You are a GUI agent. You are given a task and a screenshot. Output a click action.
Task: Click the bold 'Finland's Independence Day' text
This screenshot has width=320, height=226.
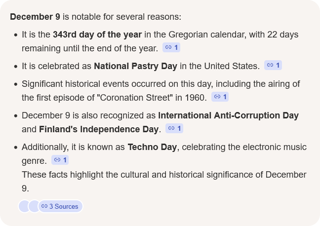(x=99, y=130)
